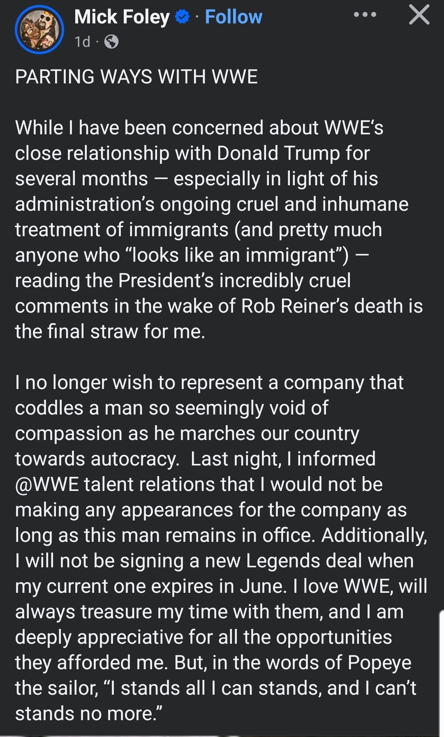Click the Mick Foley name link
The width and height of the screenshot is (444, 737).
coord(122,17)
